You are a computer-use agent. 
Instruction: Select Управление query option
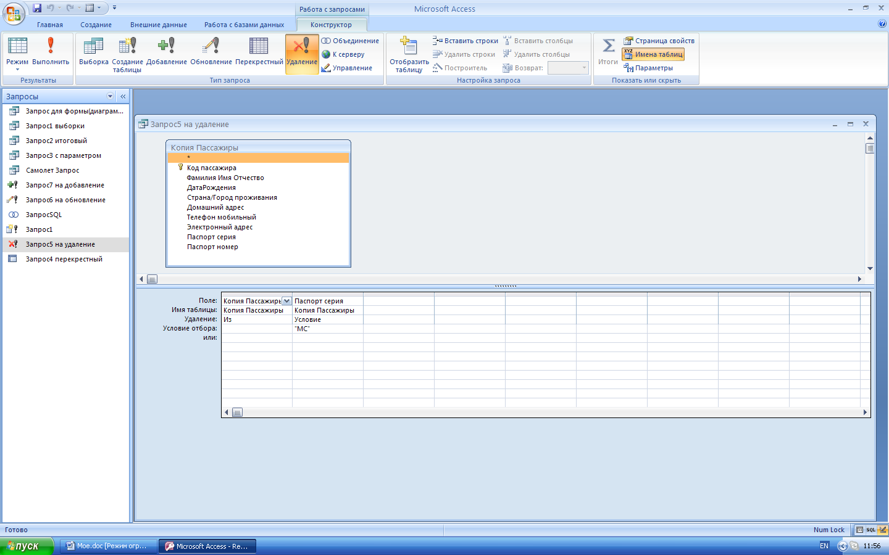click(347, 68)
